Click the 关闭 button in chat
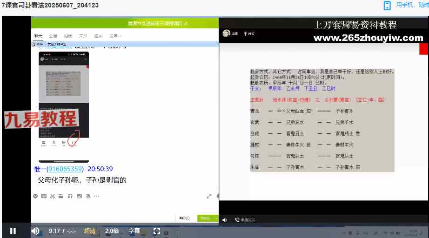 click(x=184, y=218)
